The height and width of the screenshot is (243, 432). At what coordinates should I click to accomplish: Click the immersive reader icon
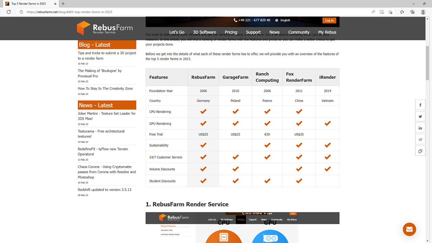tap(382, 12)
